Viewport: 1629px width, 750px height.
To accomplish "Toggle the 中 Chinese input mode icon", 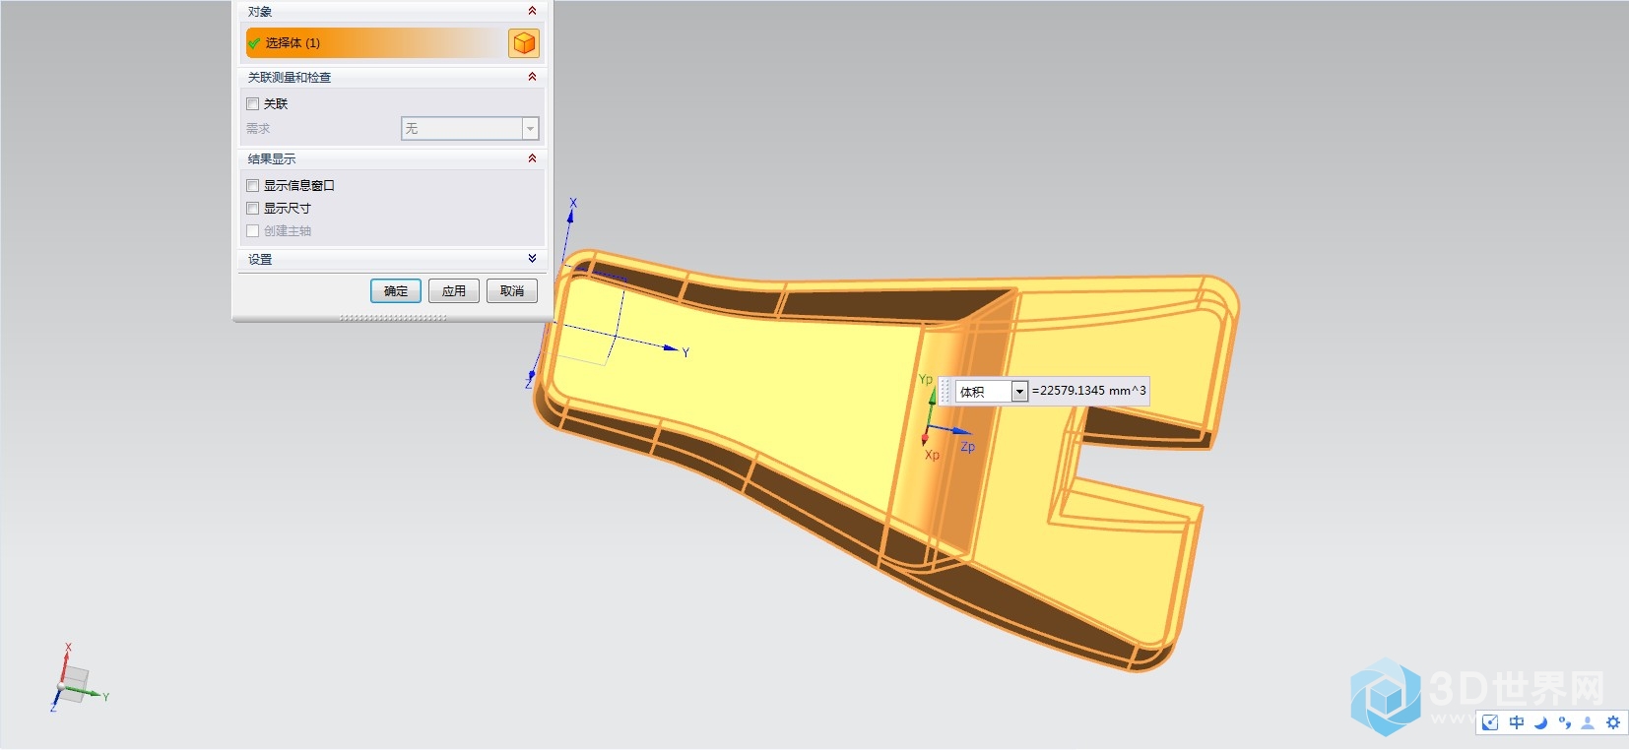I will (1517, 722).
